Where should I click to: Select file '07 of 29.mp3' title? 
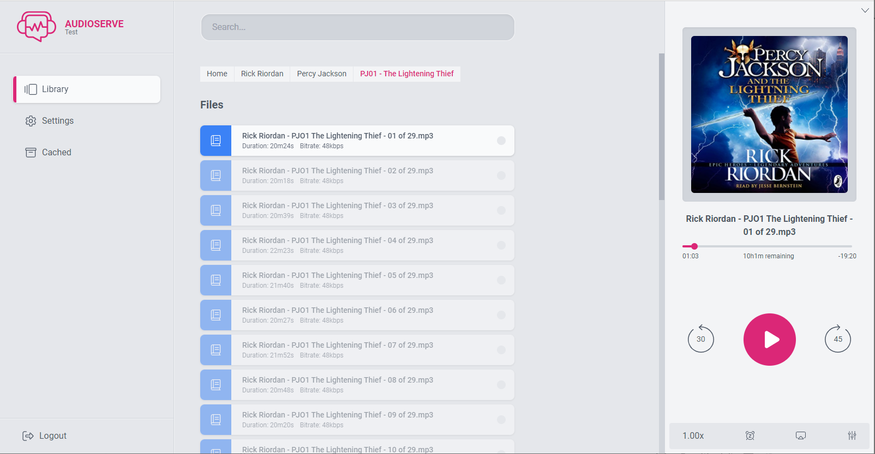[338, 345]
